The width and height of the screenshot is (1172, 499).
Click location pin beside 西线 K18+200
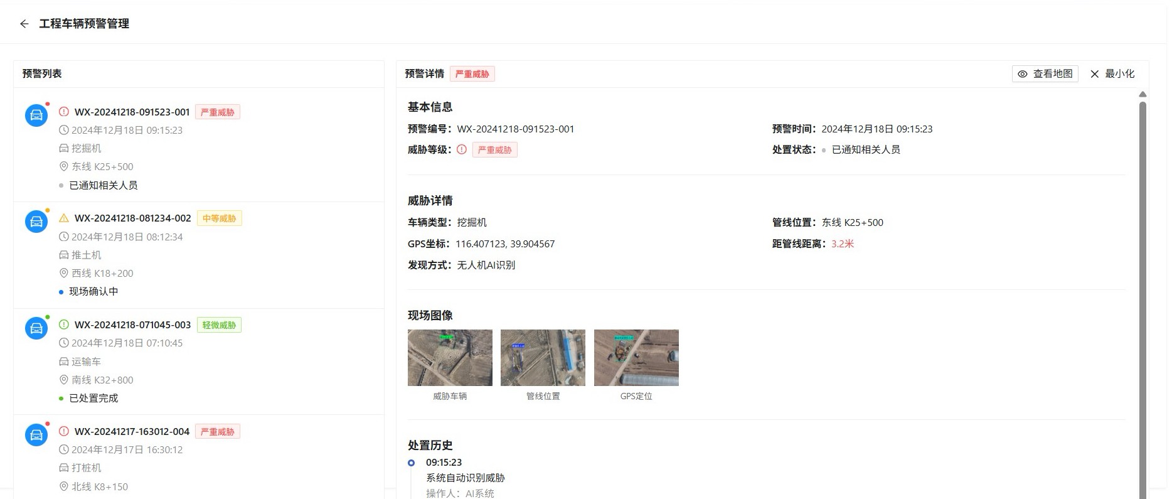pyautogui.click(x=64, y=273)
